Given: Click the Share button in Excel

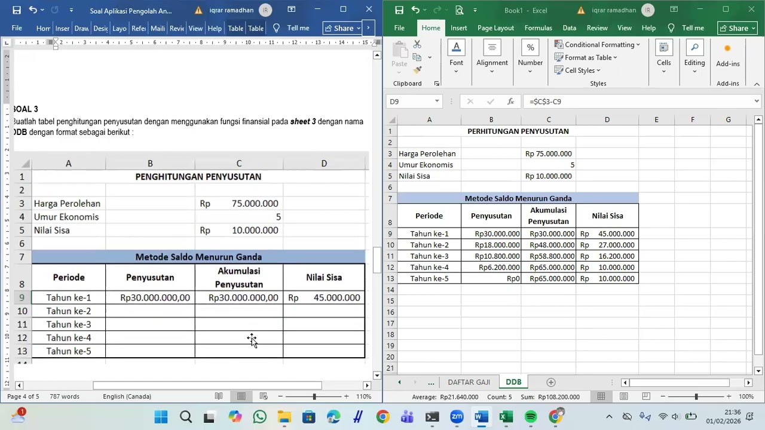Looking at the screenshot, I should (736, 28).
